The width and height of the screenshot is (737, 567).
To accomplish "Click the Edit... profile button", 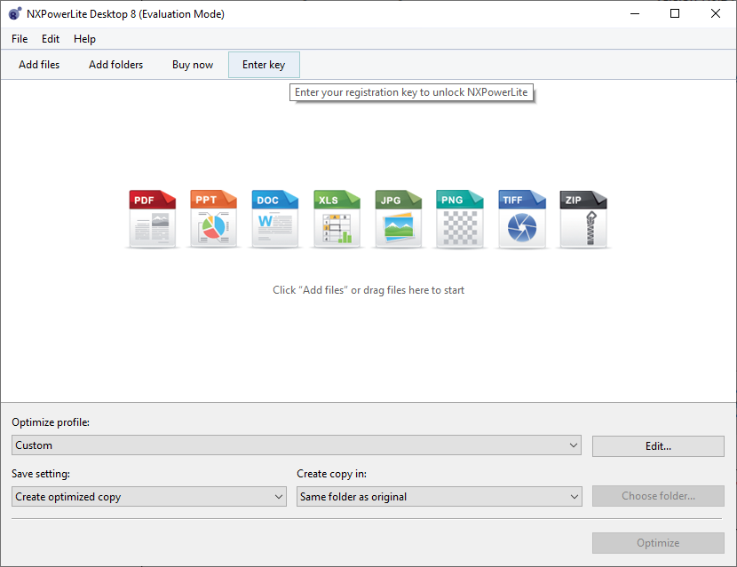I will coord(658,446).
